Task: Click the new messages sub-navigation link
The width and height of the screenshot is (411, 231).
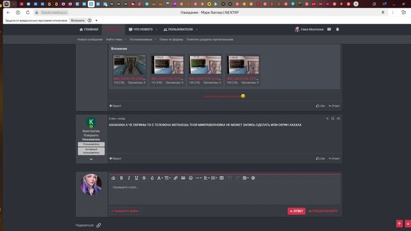Action: [x=90, y=40]
